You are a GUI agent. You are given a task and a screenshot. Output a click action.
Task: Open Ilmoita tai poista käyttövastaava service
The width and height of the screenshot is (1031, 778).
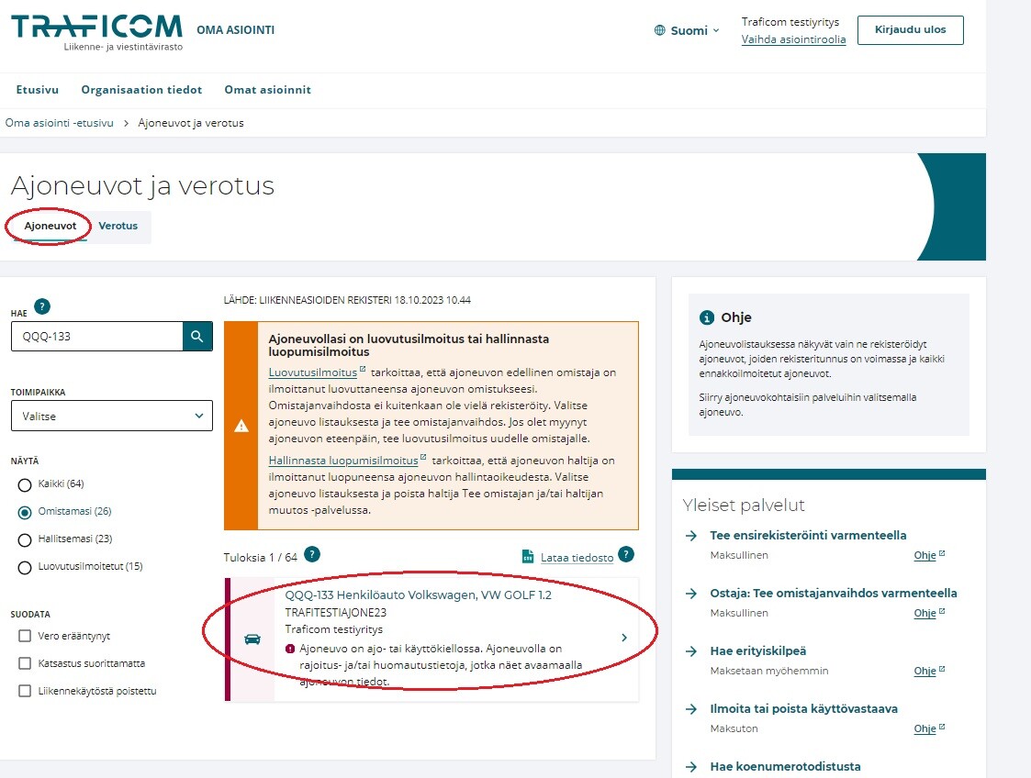(804, 709)
